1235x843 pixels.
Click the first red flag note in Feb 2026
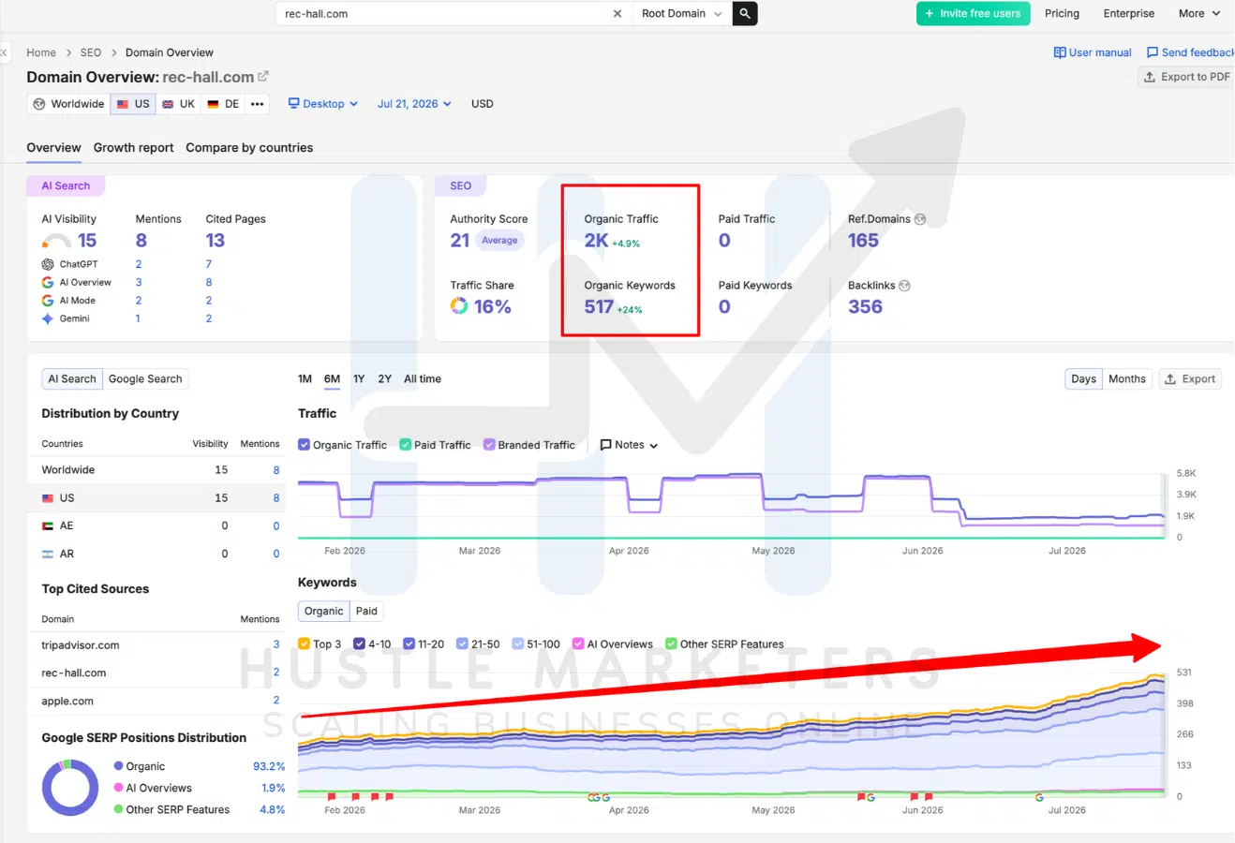(x=332, y=797)
